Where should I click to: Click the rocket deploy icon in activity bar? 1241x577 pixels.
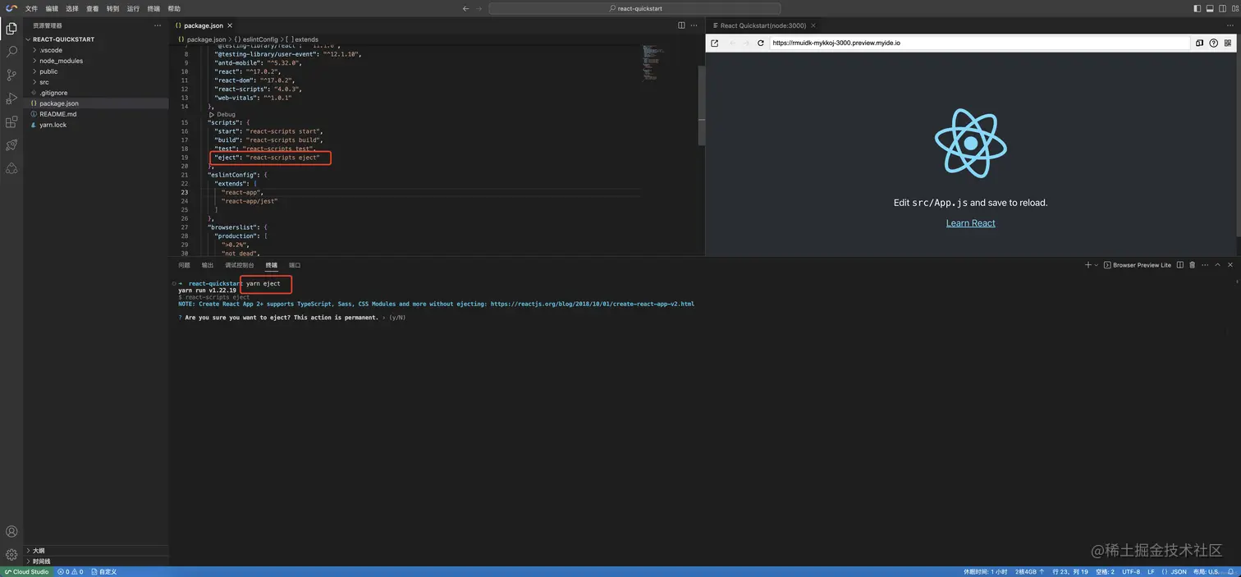click(11, 144)
